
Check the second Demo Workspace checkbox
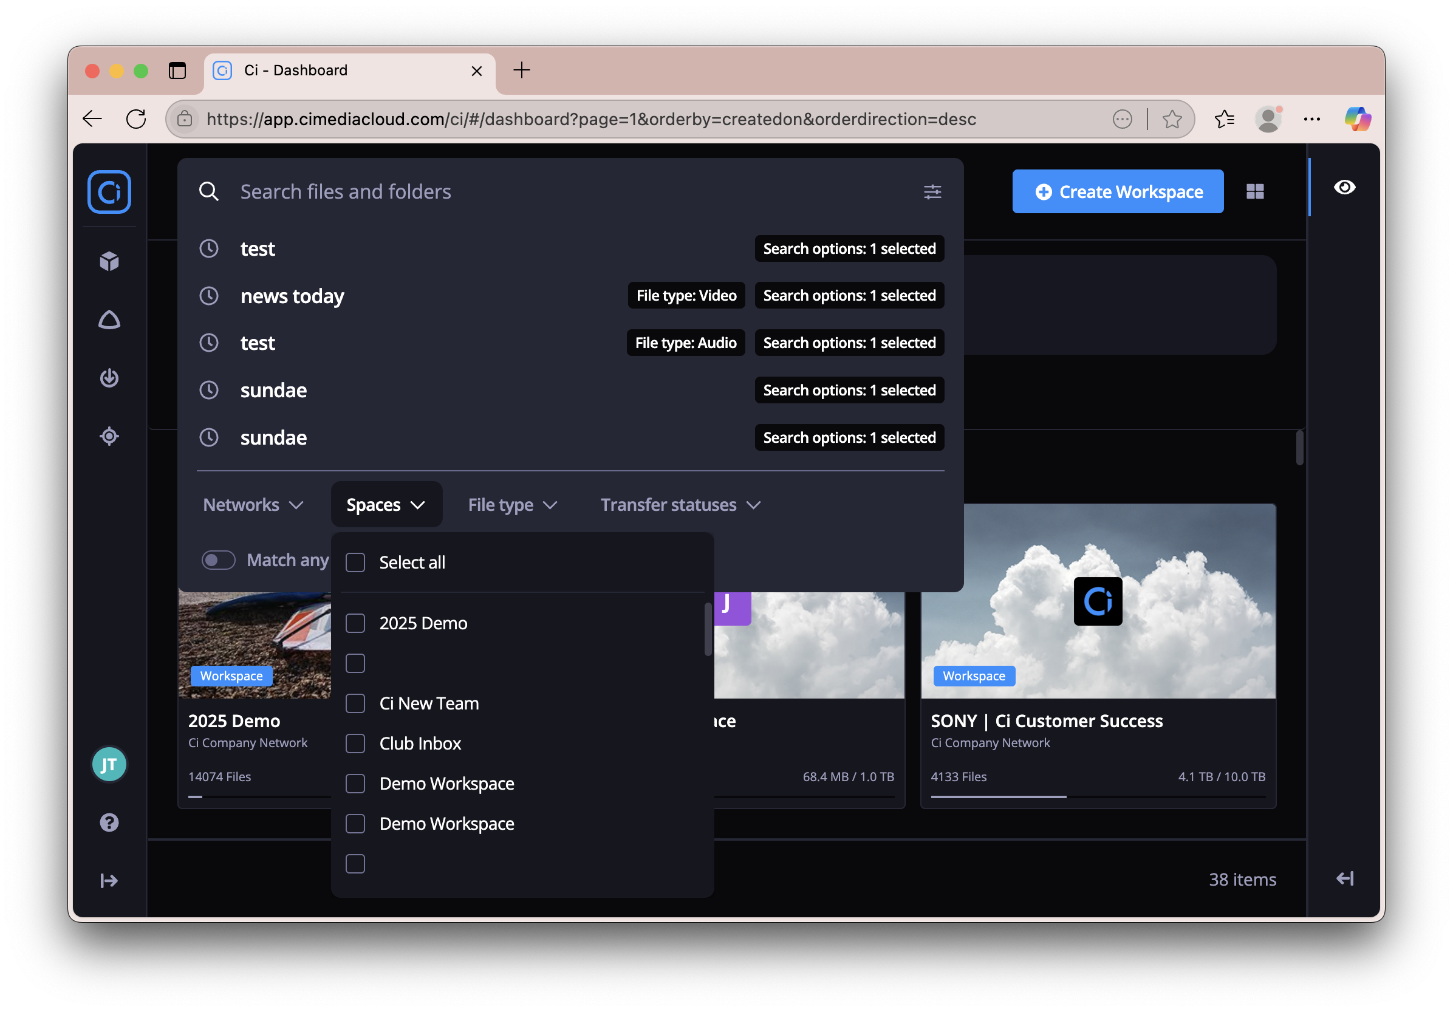coord(355,824)
